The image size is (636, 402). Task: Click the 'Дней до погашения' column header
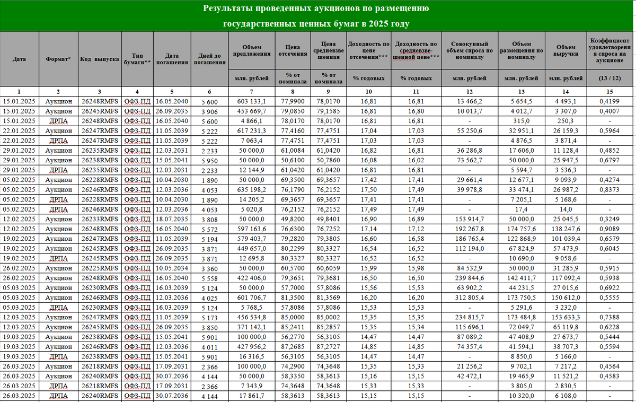[x=209, y=59]
